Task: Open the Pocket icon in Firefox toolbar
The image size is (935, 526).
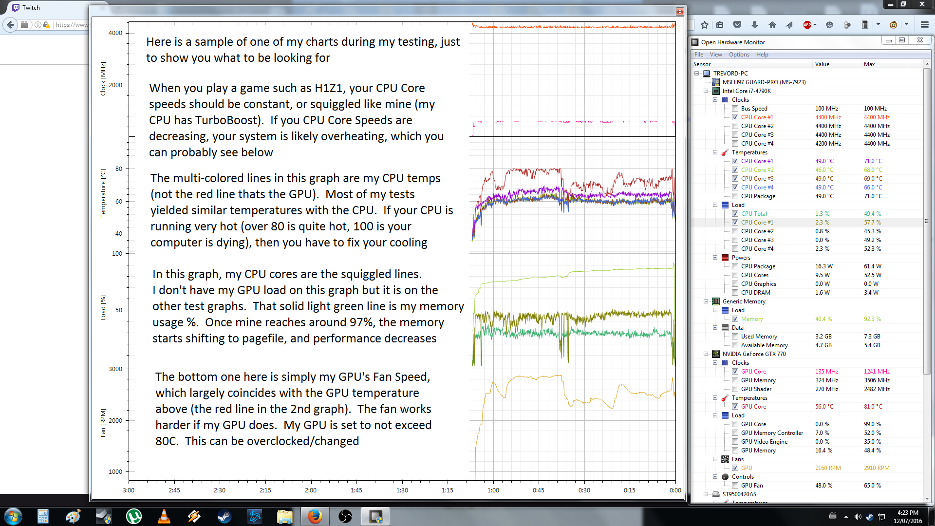Action: pos(737,25)
